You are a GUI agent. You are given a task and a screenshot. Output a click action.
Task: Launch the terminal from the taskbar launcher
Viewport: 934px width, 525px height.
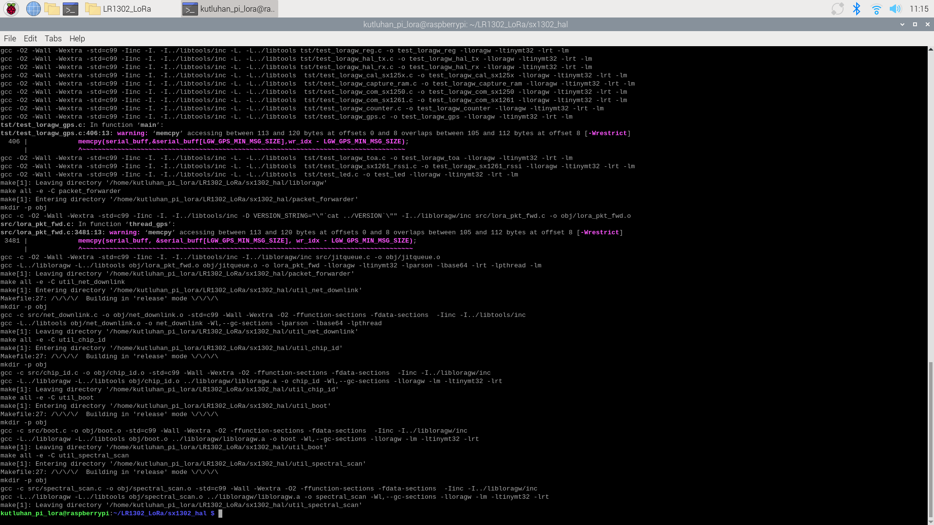(x=71, y=9)
